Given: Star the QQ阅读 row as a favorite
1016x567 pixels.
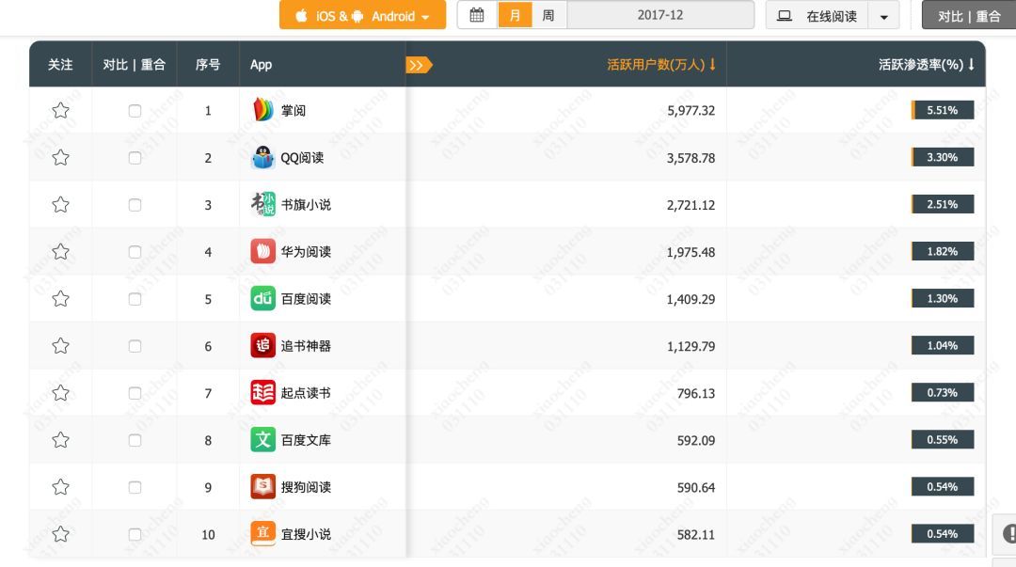Looking at the screenshot, I should click(60, 157).
